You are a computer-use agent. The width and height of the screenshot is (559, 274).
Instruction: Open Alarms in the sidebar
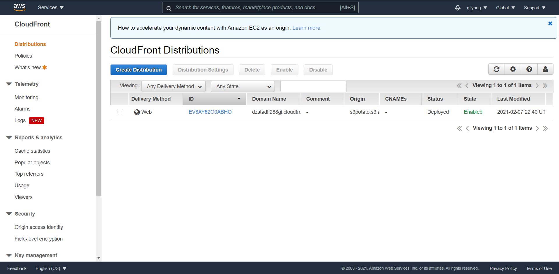pyautogui.click(x=22, y=109)
